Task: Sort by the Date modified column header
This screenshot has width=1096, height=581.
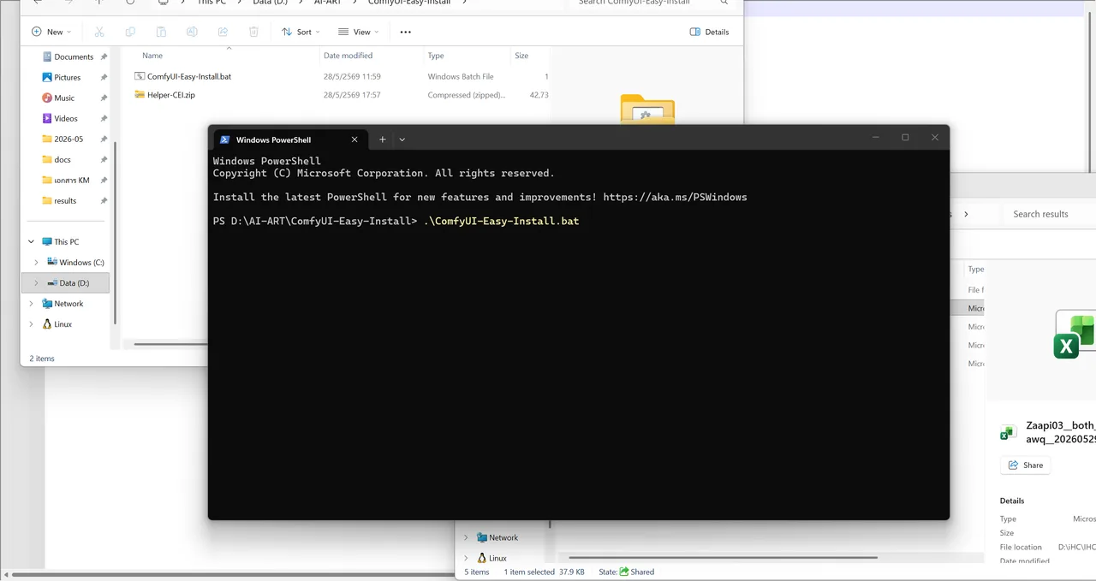Action: pos(348,56)
